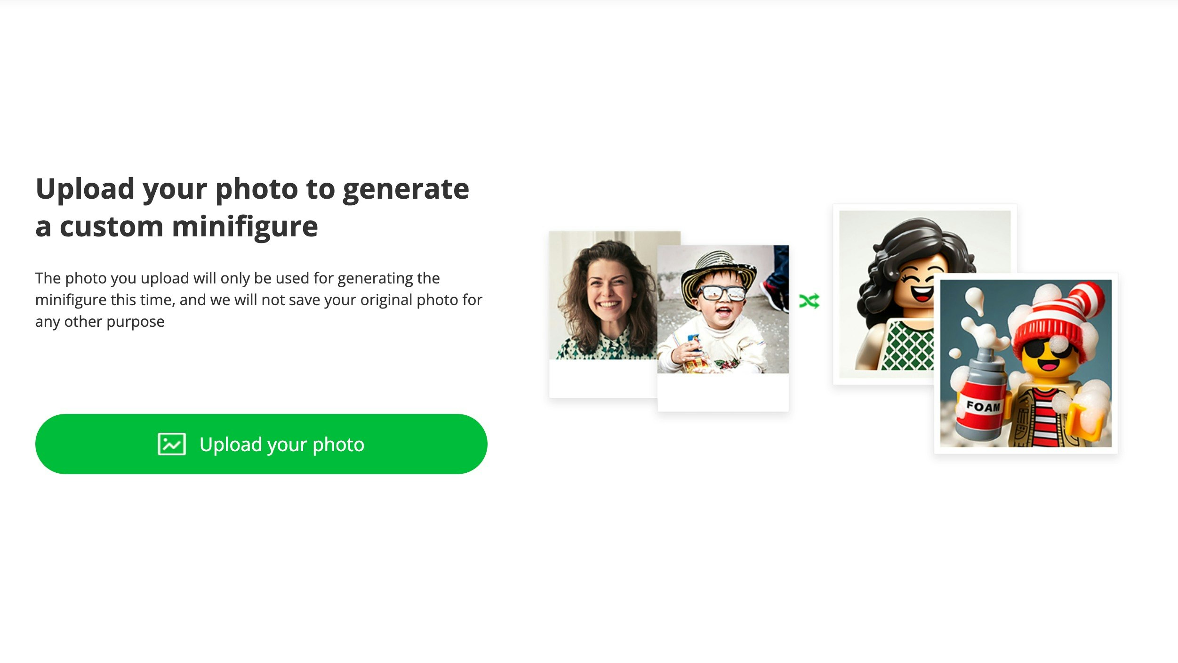Click the green checkered top on the minifigure
The width and height of the screenshot is (1178, 663).
click(909, 346)
